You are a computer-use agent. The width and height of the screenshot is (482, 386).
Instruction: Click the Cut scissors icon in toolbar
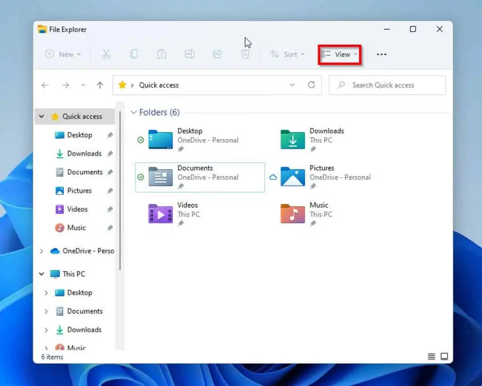106,55
